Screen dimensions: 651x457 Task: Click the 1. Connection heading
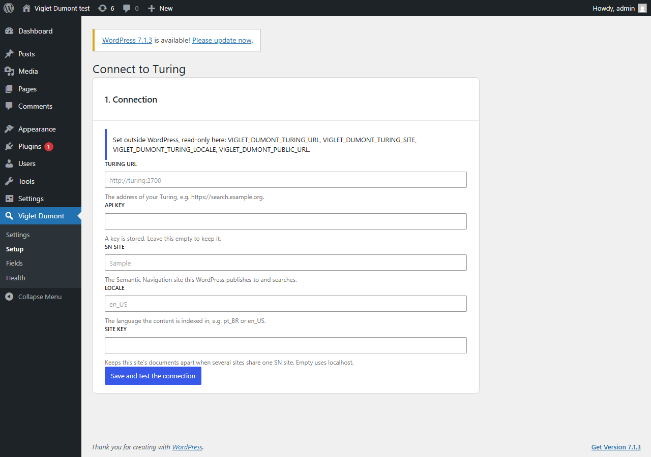click(x=131, y=100)
